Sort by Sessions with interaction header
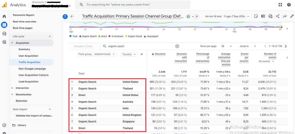 pyautogui.click(x=181, y=57)
